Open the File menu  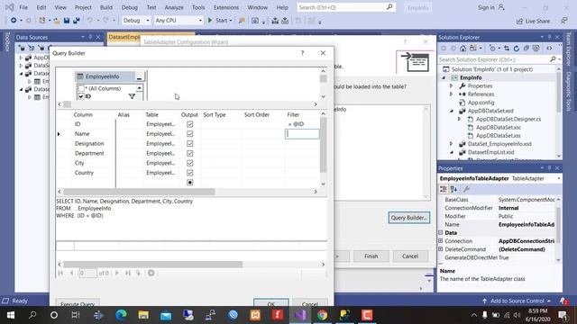(x=23, y=7)
